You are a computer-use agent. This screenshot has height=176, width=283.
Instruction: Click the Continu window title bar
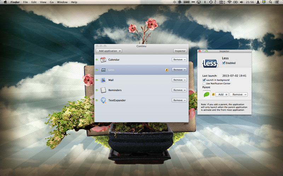click(141, 46)
